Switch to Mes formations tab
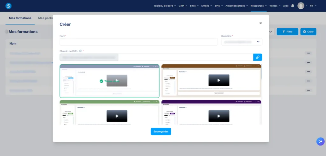This screenshot has width=326, height=156. (x=20, y=18)
